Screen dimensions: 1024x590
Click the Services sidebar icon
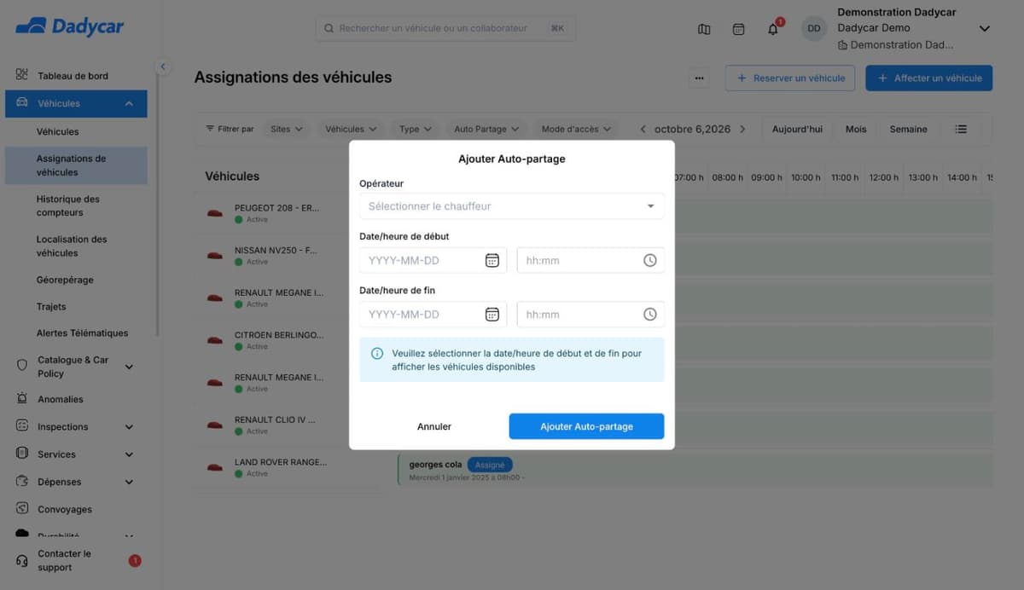22,453
